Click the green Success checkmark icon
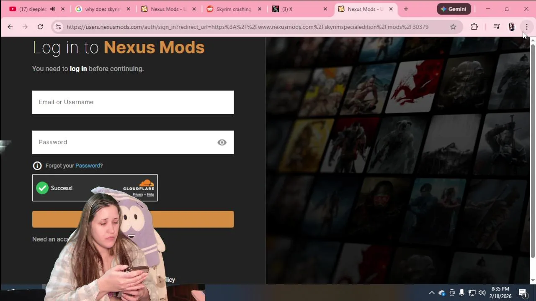This screenshot has width=536, height=301. coord(42,188)
